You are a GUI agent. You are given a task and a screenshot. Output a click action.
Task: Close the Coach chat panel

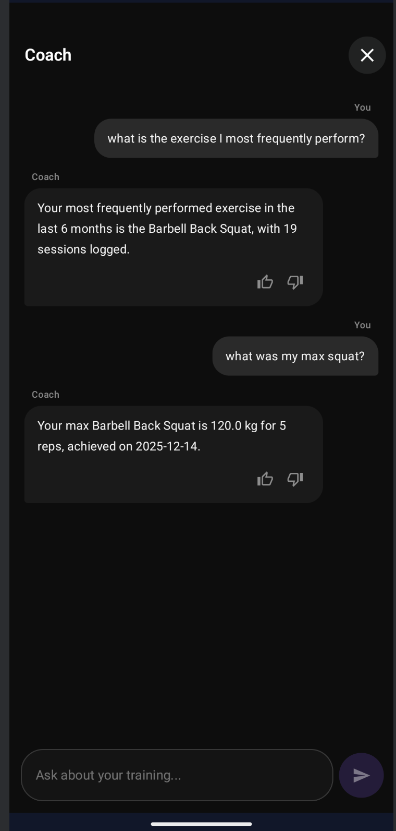click(x=367, y=55)
